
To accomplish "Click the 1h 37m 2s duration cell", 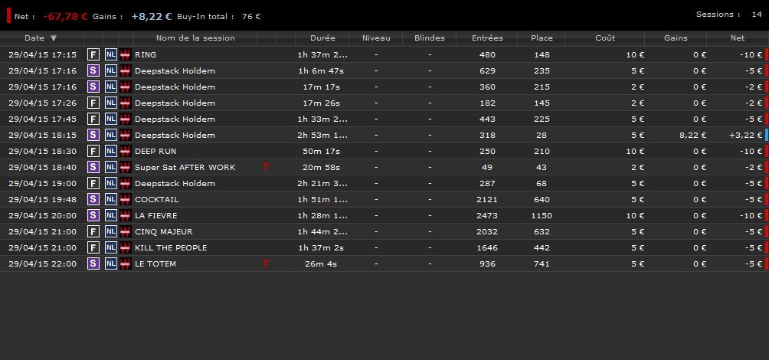I will tap(321, 247).
